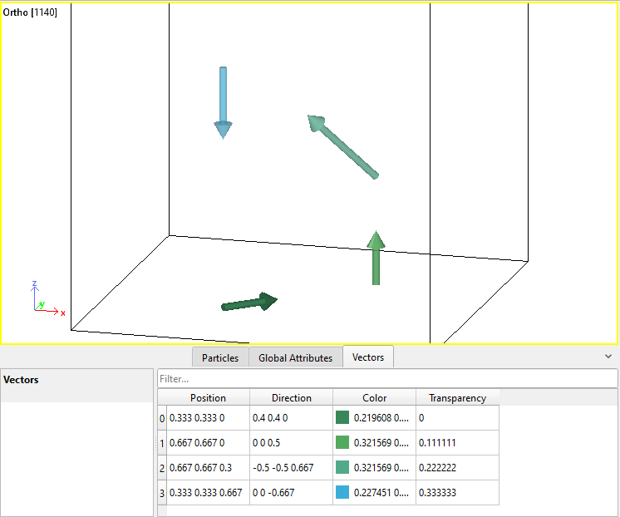Click the Transparency column header
This screenshot has height=517, width=620.
tap(457, 397)
